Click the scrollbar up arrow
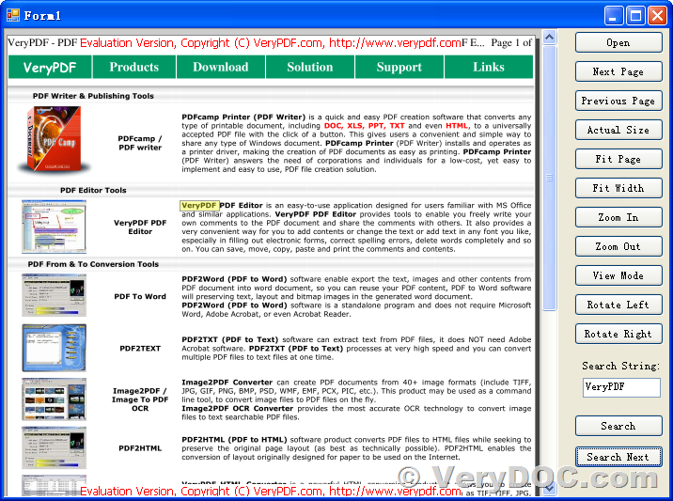673x501 pixels. pyautogui.click(x=549, y=38)
